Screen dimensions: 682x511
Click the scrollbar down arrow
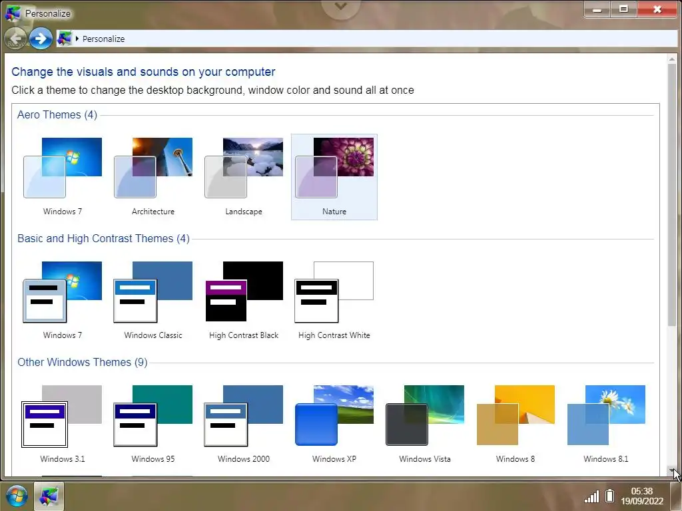tap(672, 472)
